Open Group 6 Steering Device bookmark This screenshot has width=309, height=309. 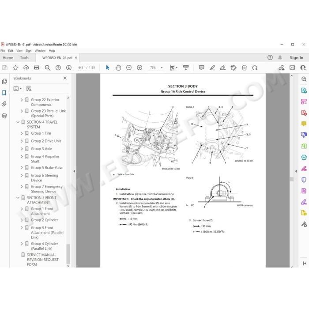(45, 178)
